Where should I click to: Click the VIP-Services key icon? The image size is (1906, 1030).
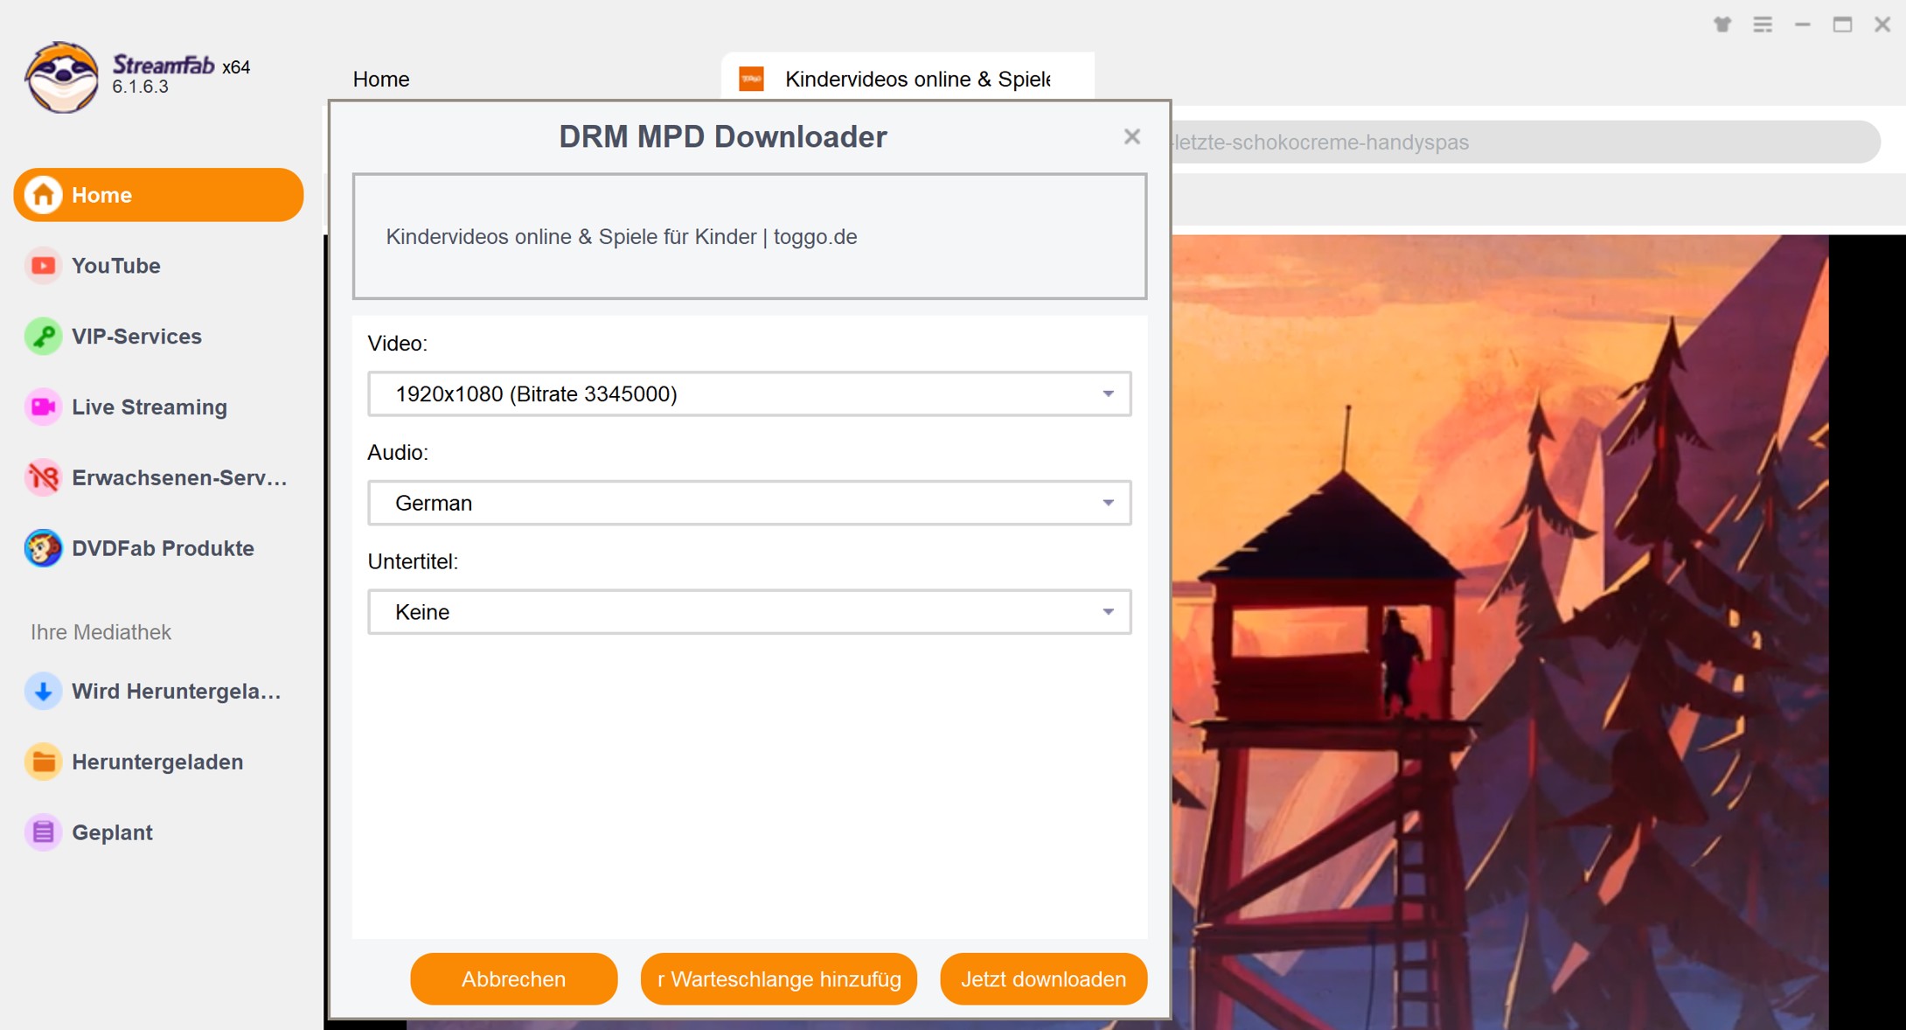point(43,337)
